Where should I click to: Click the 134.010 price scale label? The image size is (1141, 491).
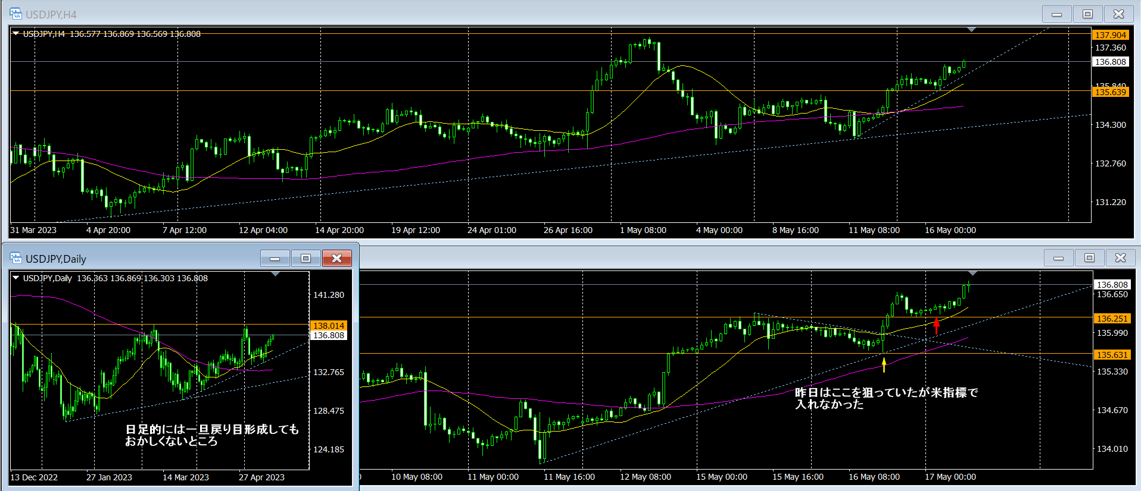(1112, 449)
